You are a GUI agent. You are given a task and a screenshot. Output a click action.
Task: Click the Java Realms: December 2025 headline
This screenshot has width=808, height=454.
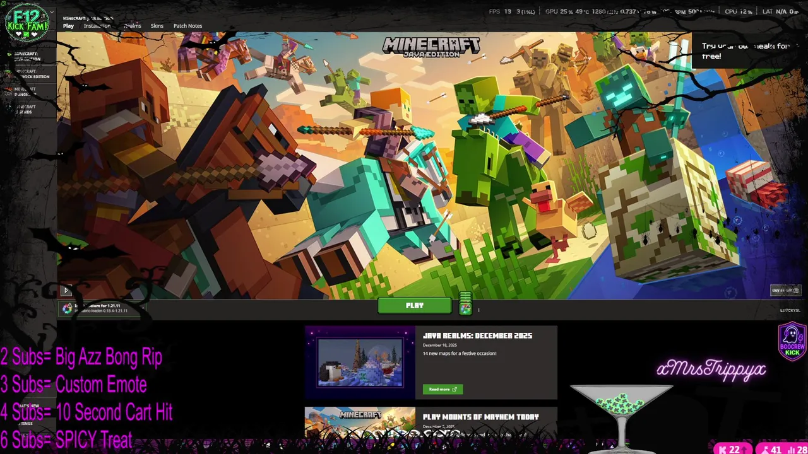(477, 336)
